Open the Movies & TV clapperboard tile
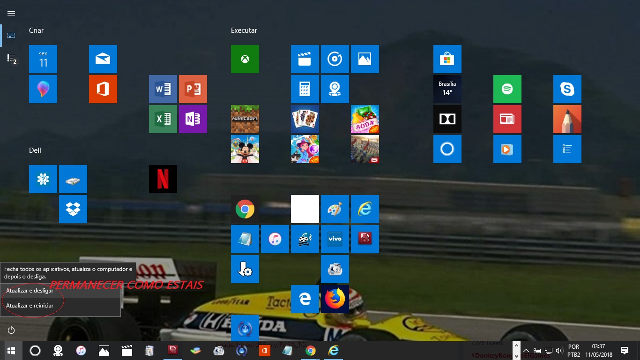640x360 pixels. coord(305,59)
